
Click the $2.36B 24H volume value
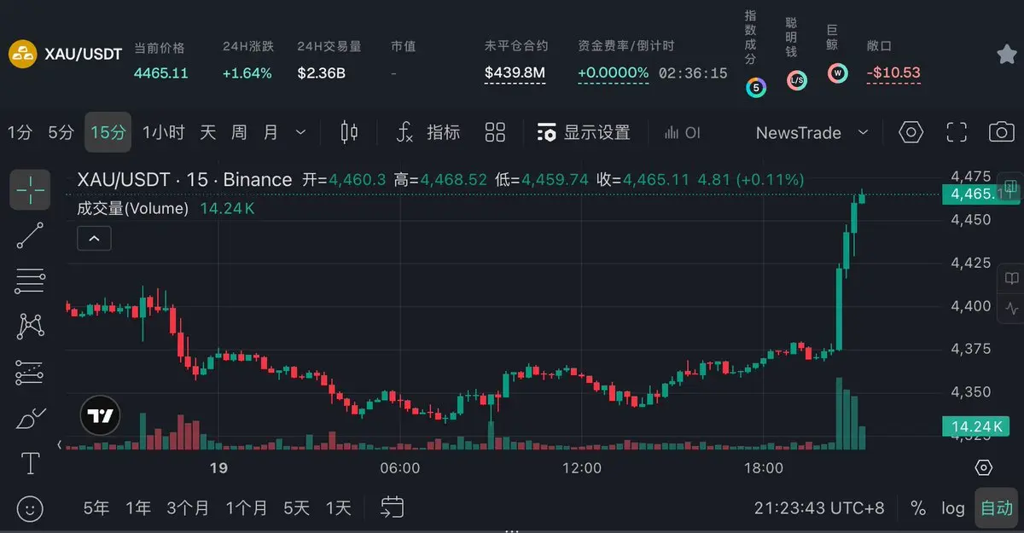pos(321,73)
